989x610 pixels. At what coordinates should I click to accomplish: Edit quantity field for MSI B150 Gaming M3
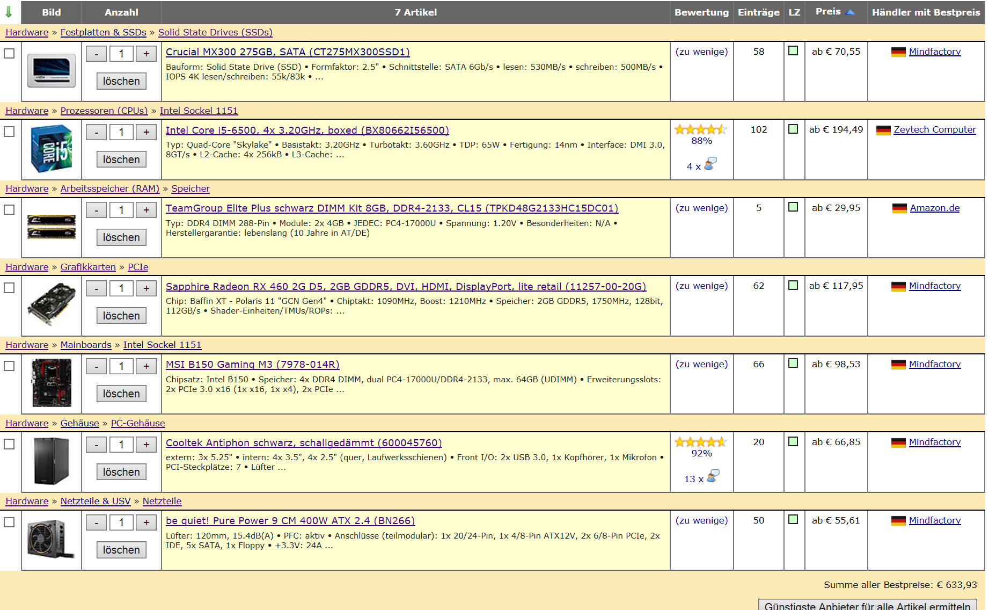tap(121, 366)
